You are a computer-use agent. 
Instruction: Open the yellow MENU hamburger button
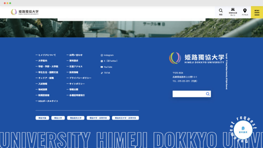[257, 12]
